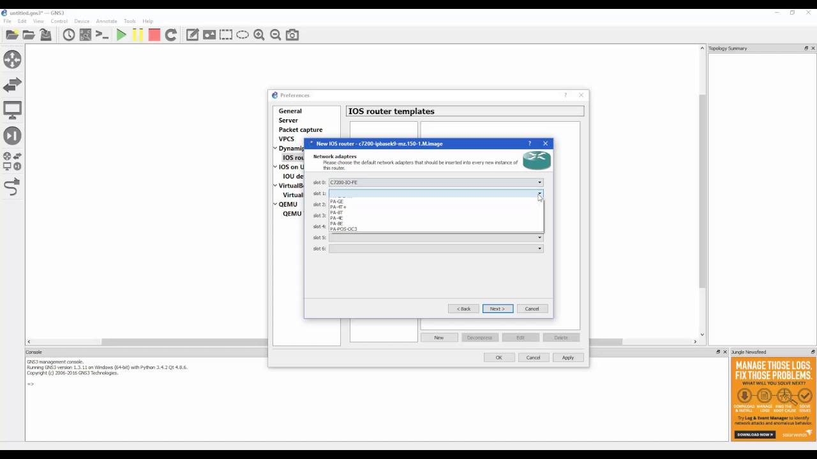Browse all devices in the sidebar
Image resolution: width=817 pixels, height=459 pixels.
pos(12,161)
